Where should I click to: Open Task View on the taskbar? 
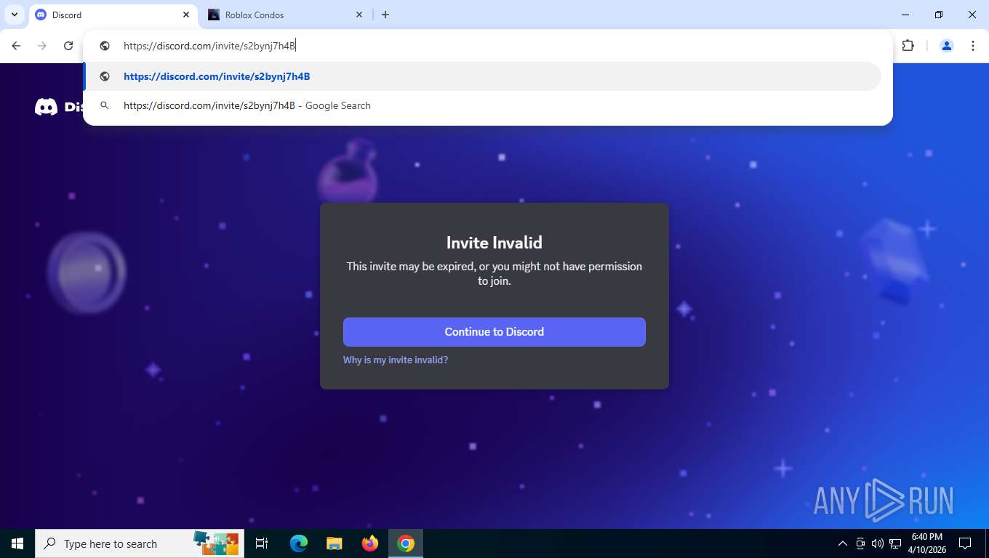pyautogui.click(x=262, y=543)
